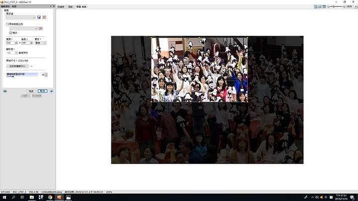Select the Preview crop tab

pyautogui.click(x=81, y=7)
